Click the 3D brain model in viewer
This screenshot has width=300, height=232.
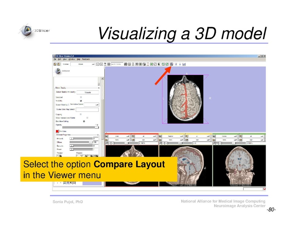tap(185, 99)
